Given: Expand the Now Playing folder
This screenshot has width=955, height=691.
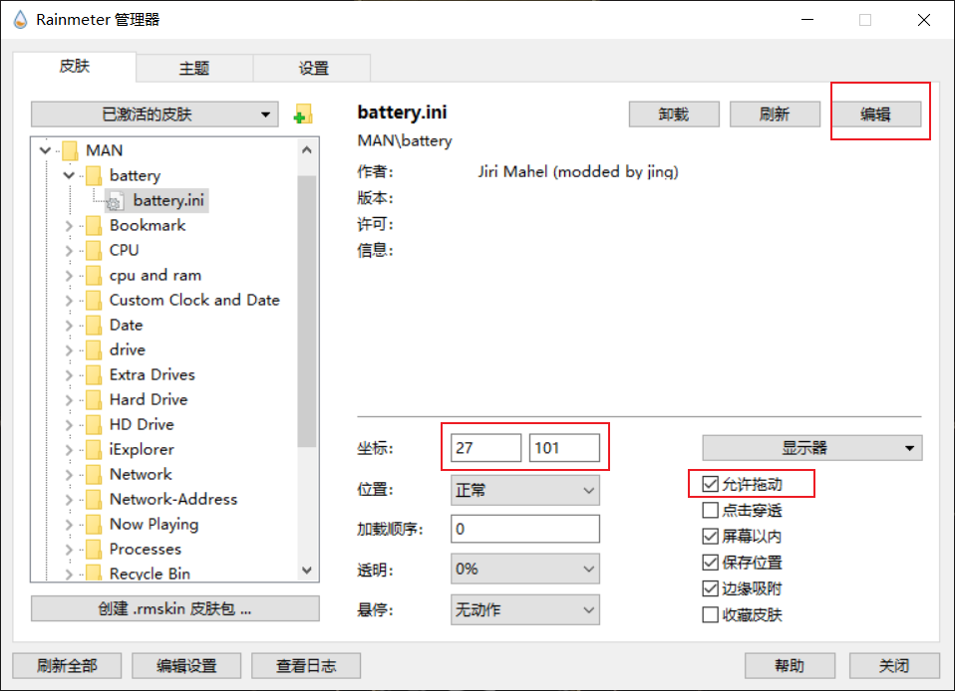Looking at the screenshot, I should (69, 525).
